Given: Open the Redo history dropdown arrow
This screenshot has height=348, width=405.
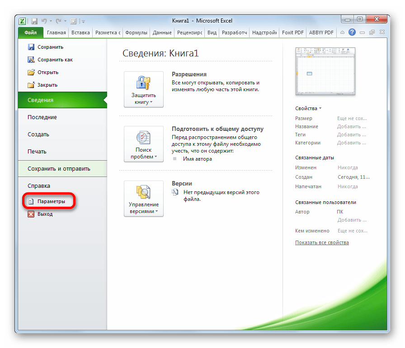Looking at the screenshot, I should [x=66, y=21].
